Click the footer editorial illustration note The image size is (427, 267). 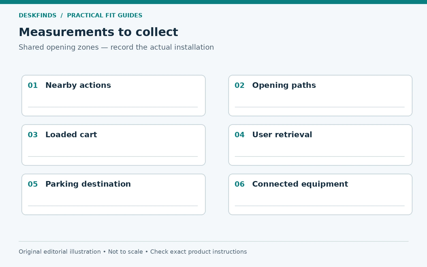point(133,252)
